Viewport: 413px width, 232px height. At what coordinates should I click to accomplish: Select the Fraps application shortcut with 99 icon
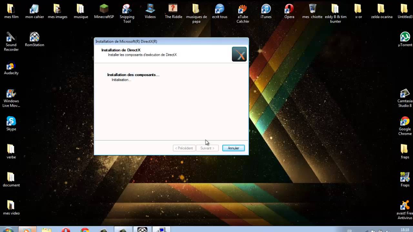click(405, 179)
